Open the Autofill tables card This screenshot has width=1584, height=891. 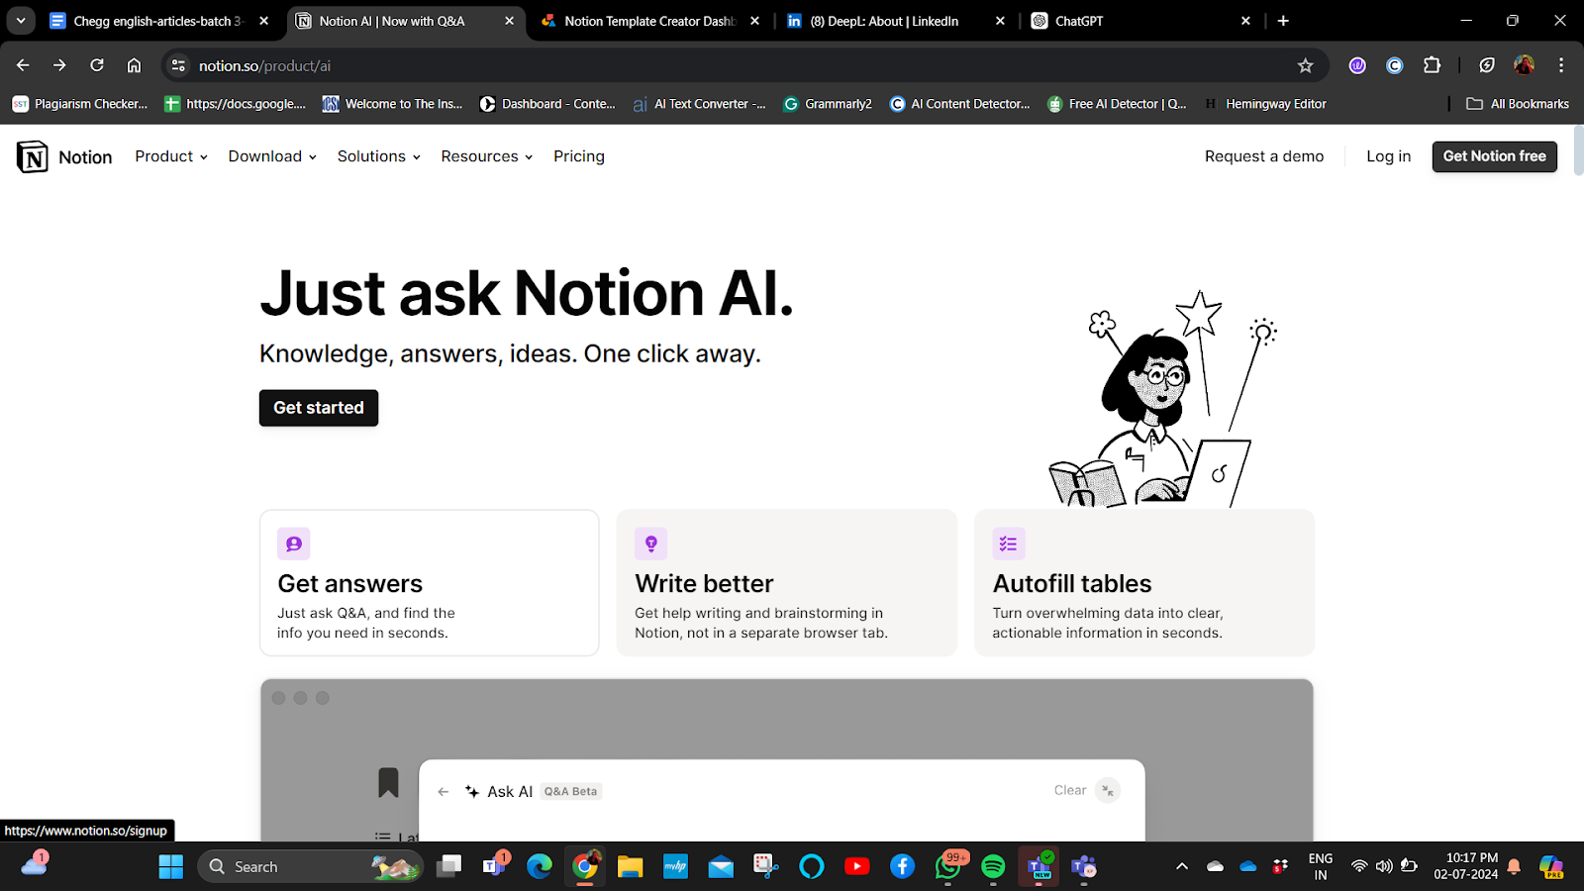1144,583
